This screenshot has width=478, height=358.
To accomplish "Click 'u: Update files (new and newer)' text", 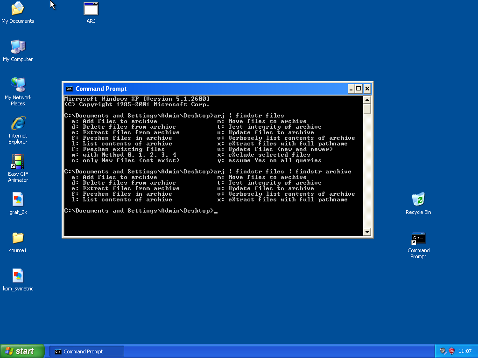I will point(275,149).
